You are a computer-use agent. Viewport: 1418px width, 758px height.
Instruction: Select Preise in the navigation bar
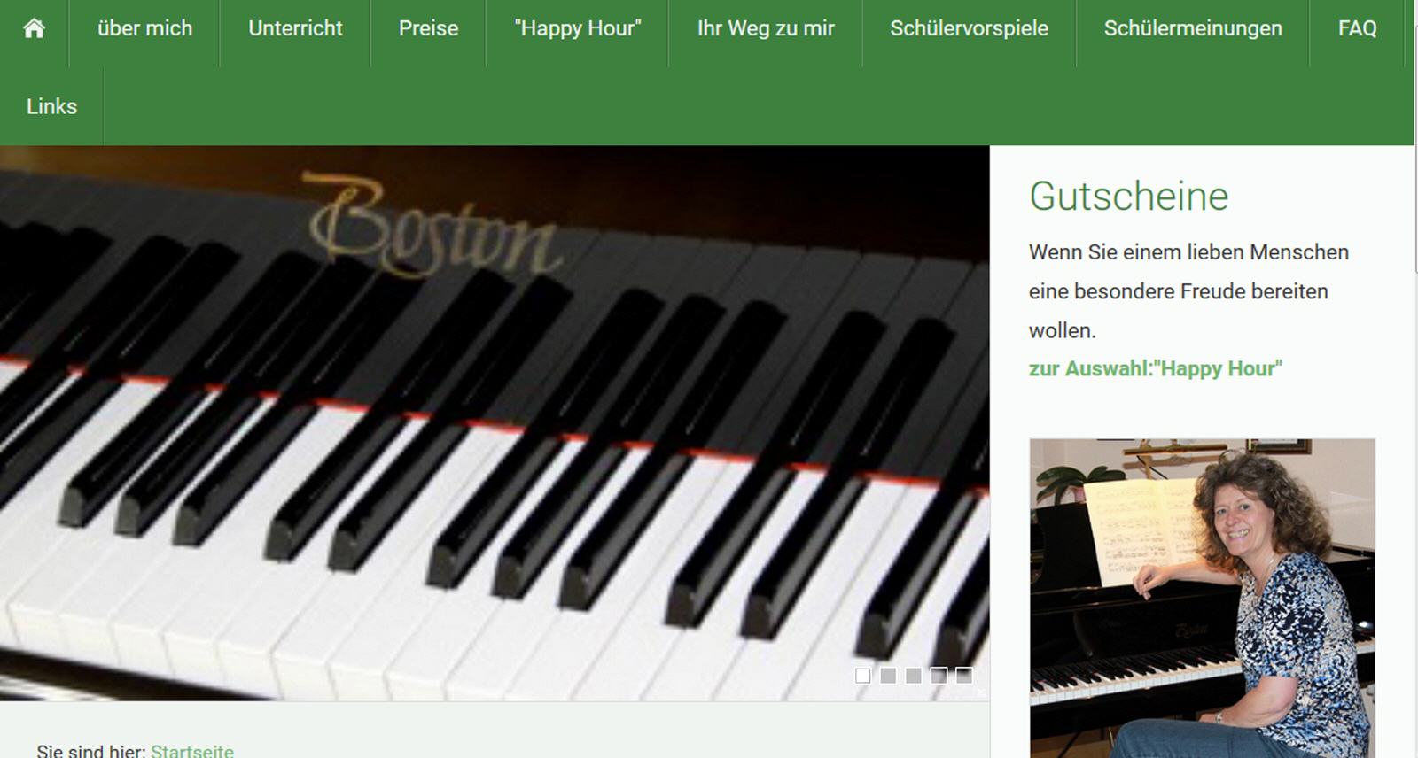click(428, 28)
